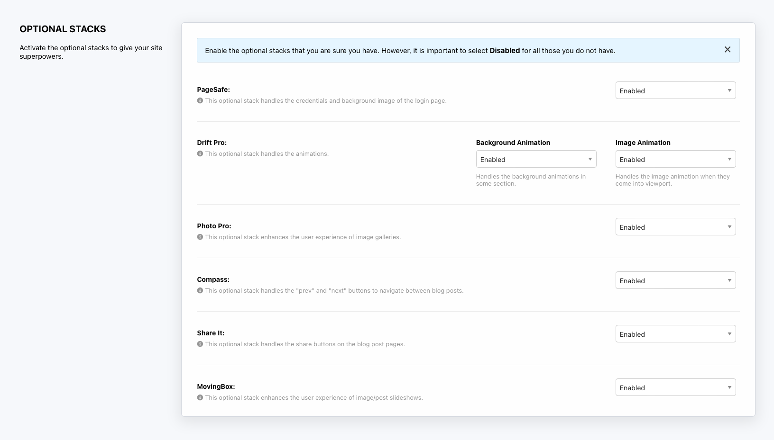The image size is (774, 440).
Task: Click the OPTIONAL STACKS section heading
Action: [x=63, y=29]
